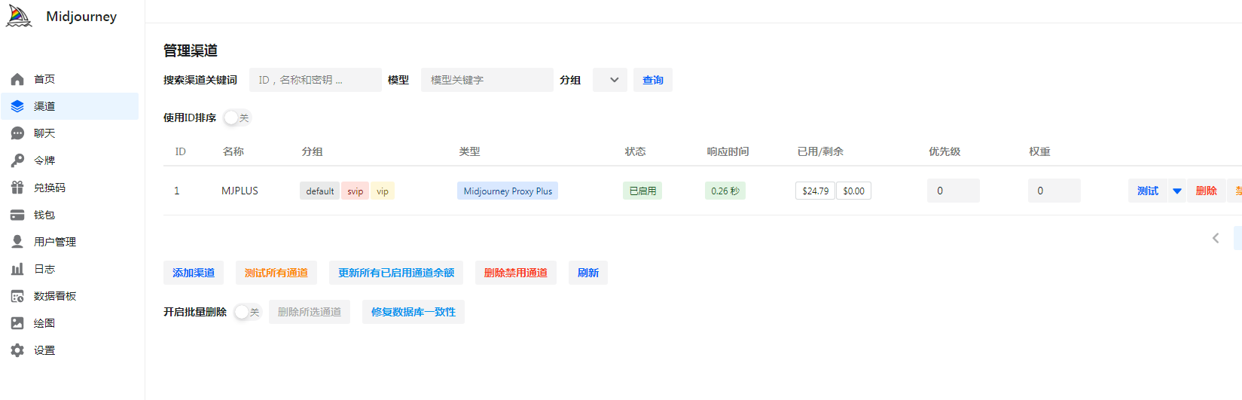The image size is (1242, 400).
Task: Click the layers icon beside 渠道
Action: [17, 106]
